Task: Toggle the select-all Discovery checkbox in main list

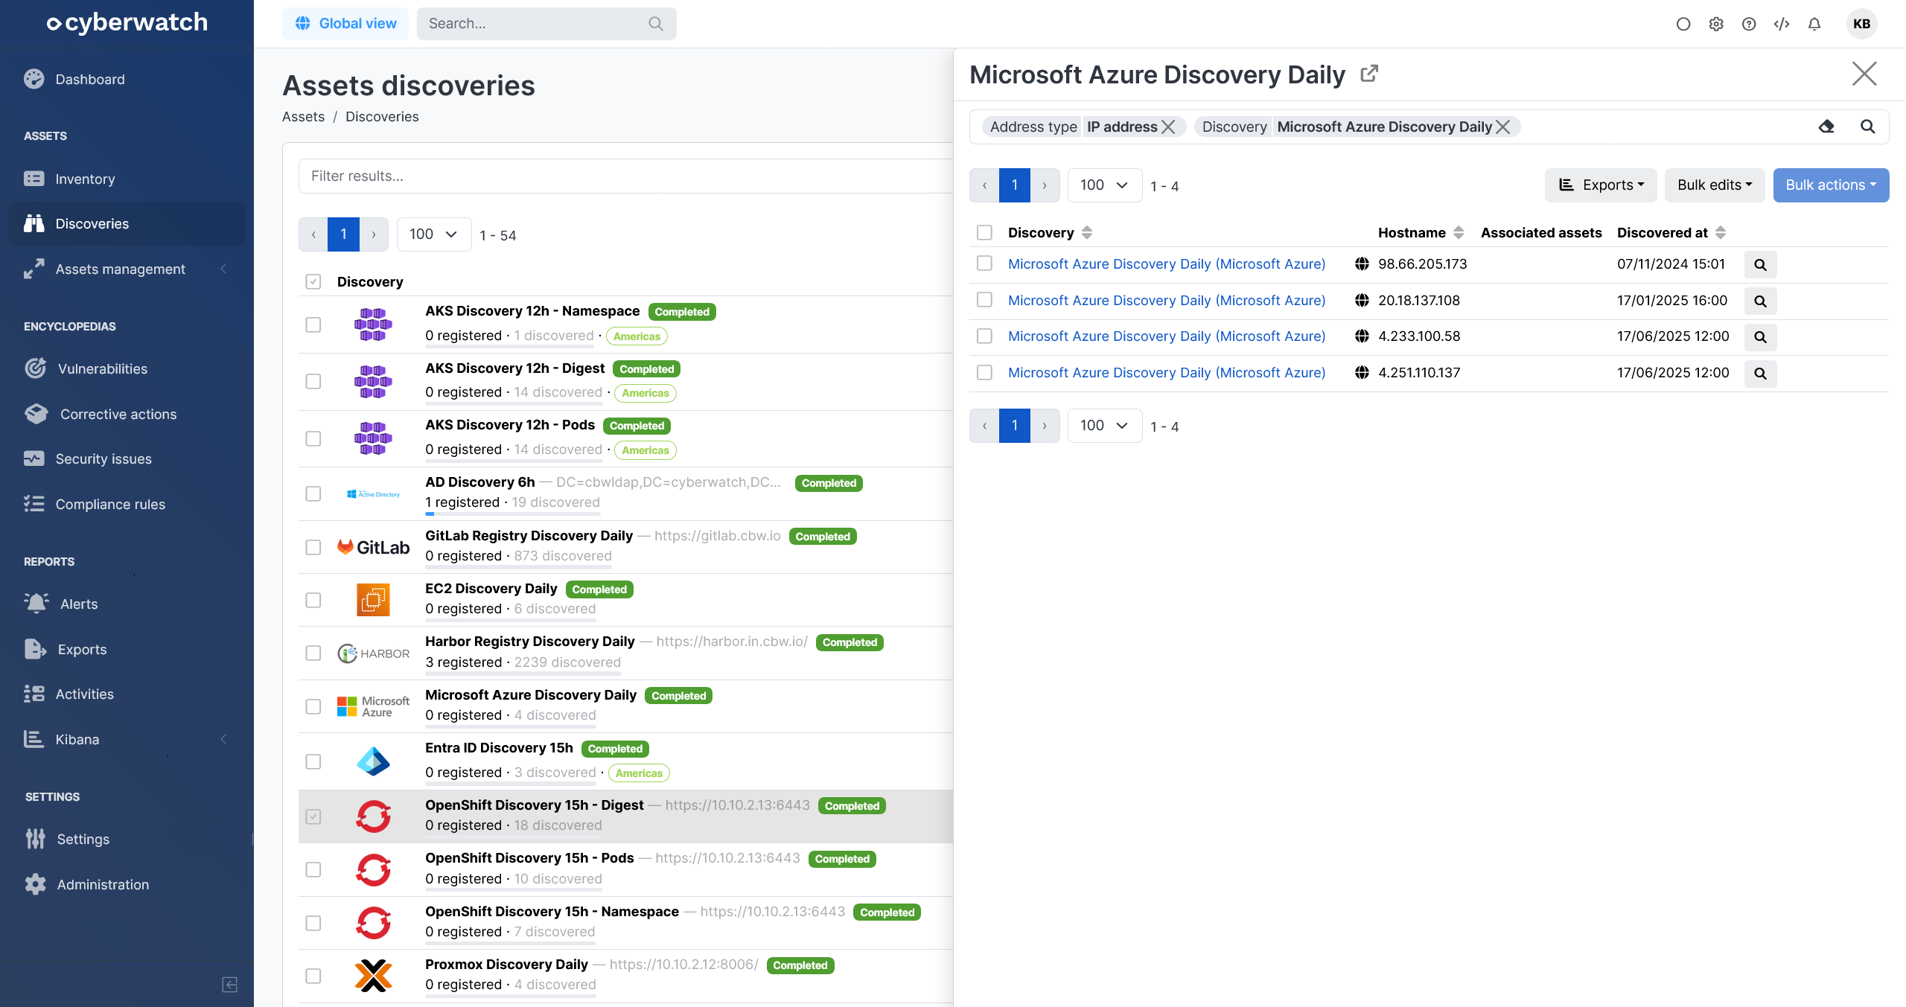Action: pos(313,282)
